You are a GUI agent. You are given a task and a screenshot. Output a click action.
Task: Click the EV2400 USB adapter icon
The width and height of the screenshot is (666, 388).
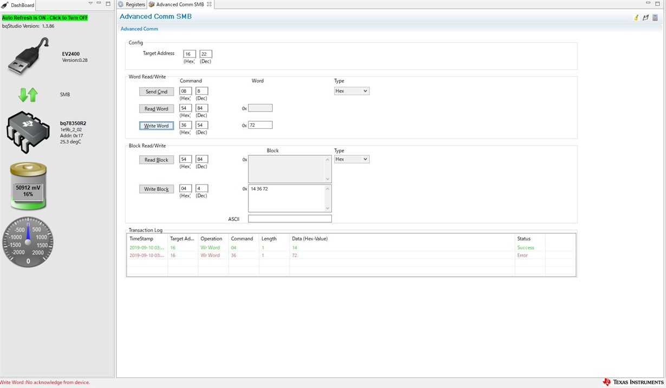pyautogui.click(x=28, y=56)
